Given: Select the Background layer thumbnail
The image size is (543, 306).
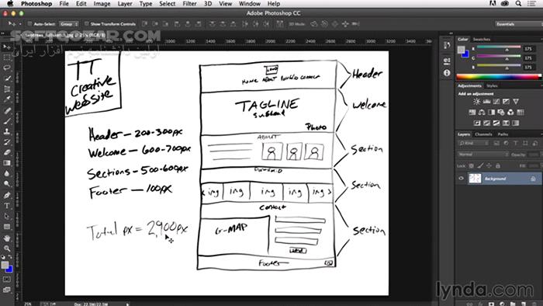Looking at the screenshot, I should point(475,179).
